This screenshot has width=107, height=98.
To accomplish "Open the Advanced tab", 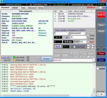I will [32, 8].
